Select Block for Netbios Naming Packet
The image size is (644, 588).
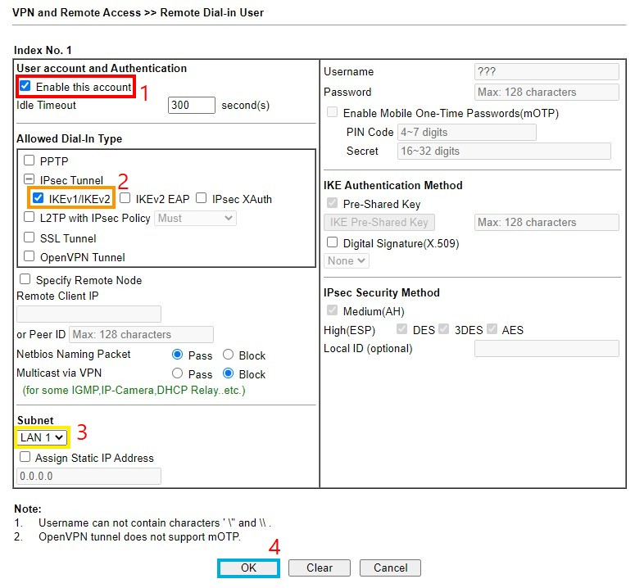click(228, 355)
